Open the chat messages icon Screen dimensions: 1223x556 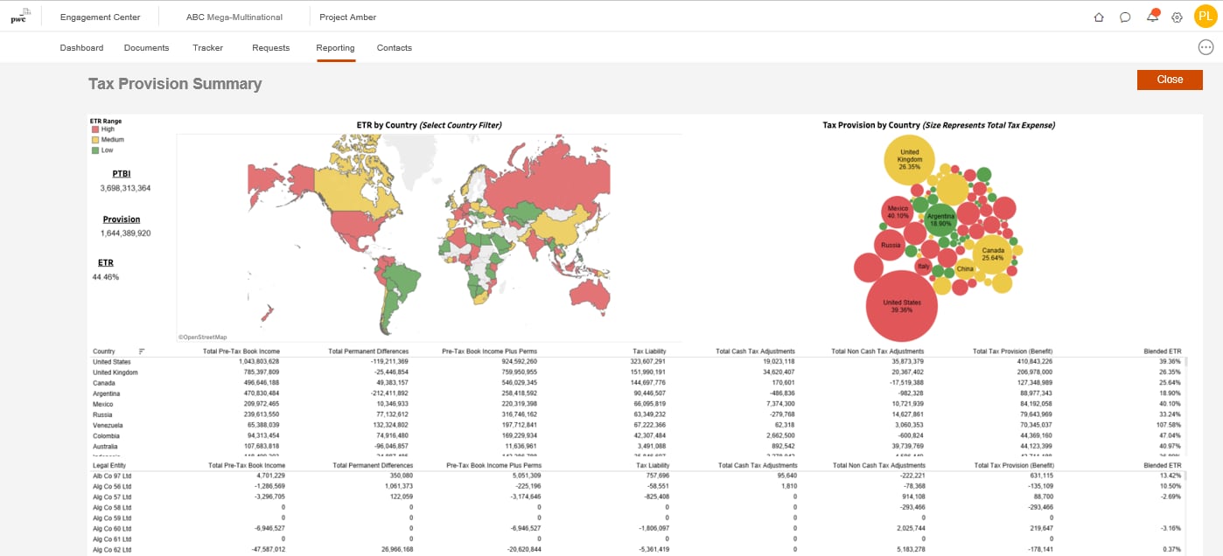coord(1125,17)
